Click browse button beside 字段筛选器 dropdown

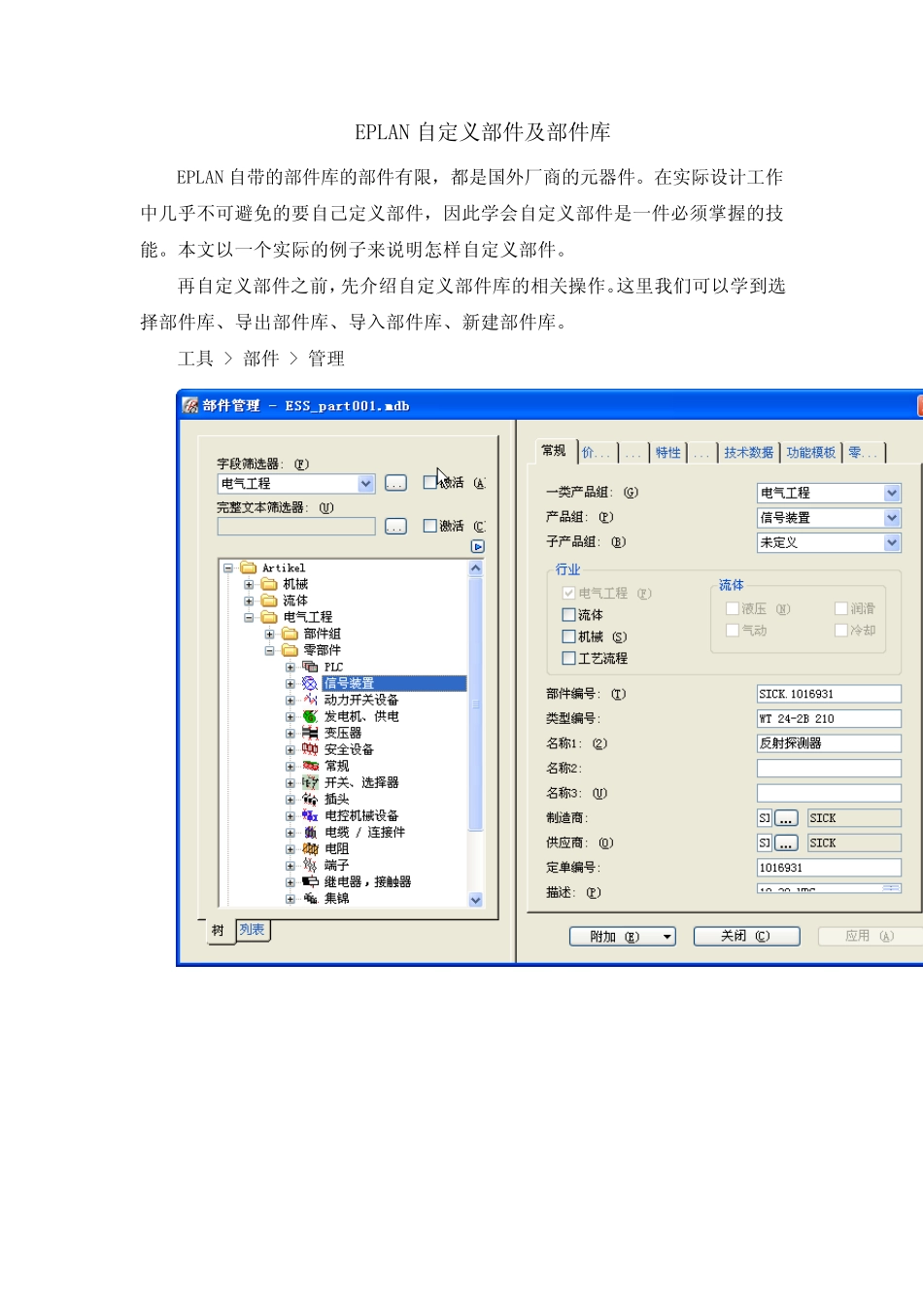click(x=395, y=483)
